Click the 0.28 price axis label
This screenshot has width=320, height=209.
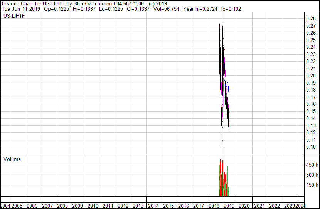[x=311, y=19]
